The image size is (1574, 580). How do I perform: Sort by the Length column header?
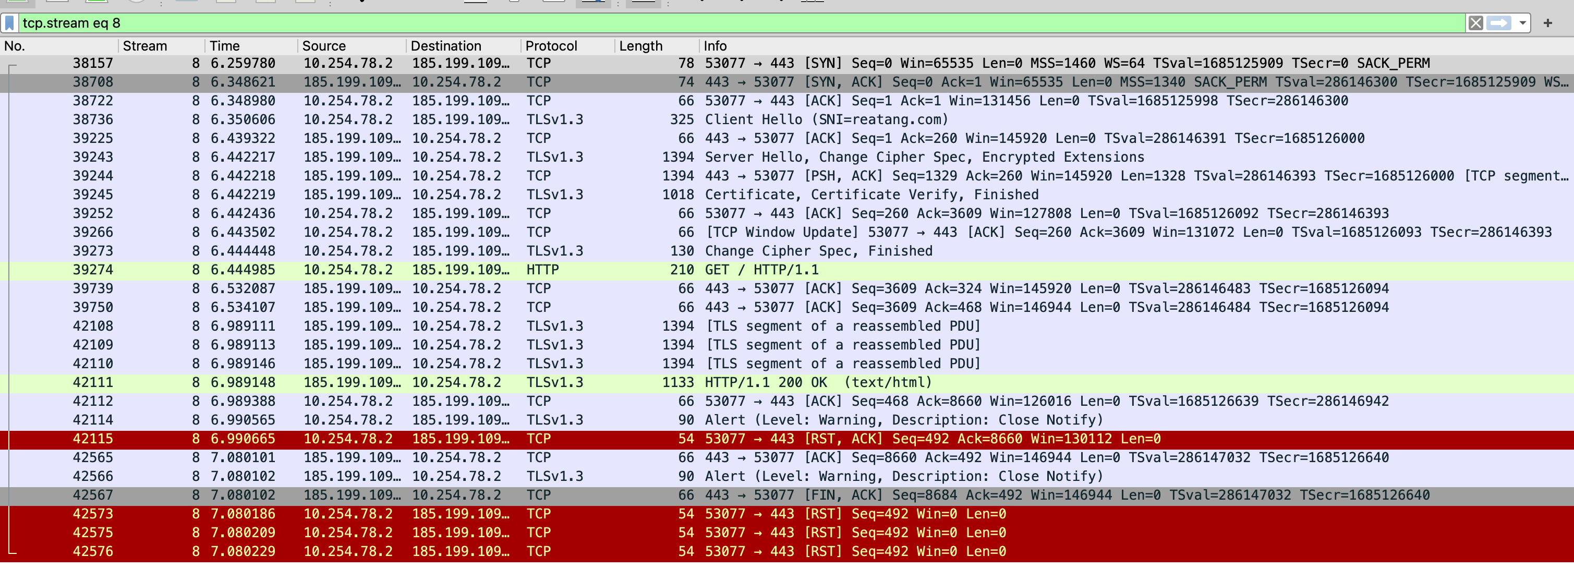tap(657, 46)
